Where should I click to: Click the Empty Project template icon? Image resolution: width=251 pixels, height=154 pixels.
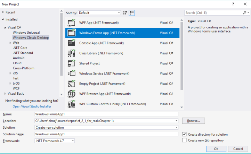click(x=71, y=84)
